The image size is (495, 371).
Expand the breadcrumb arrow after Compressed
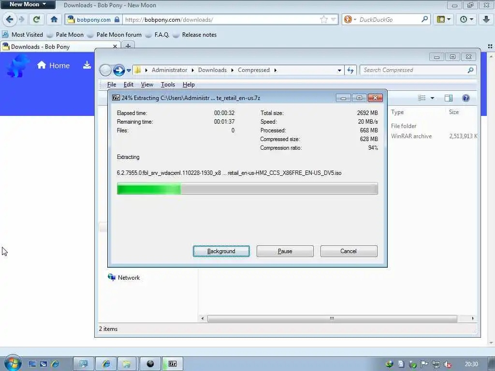[x=275, y=70]
